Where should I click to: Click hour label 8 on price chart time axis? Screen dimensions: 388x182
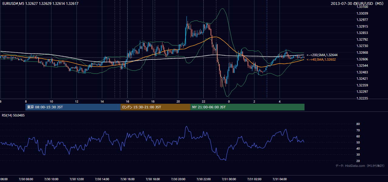click(26, 101)
